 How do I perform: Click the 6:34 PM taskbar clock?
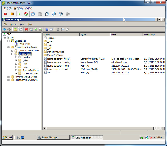click(x=158, y=138)
